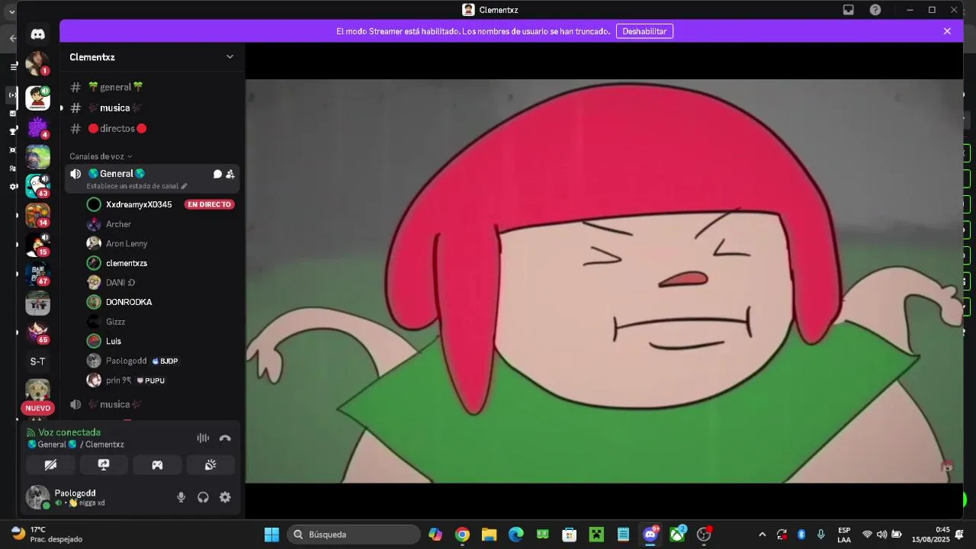Screen dimensions: 976x549
Task: Open the ESP LAA language selector
Action: tap(844, 535)
